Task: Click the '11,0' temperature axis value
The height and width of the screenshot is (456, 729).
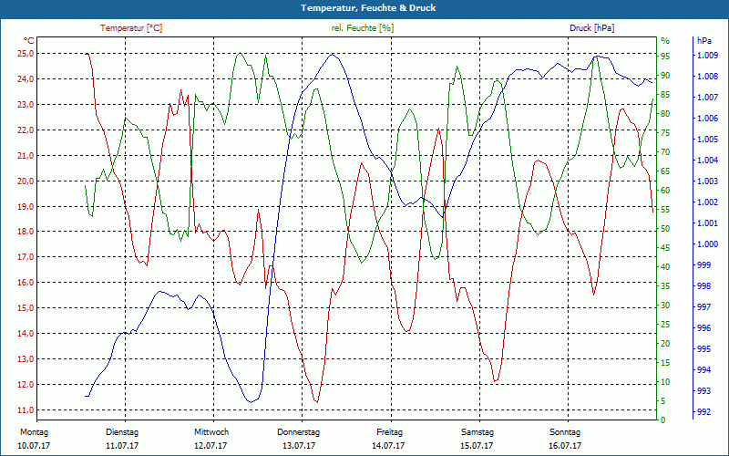Action: pos(26,409)
